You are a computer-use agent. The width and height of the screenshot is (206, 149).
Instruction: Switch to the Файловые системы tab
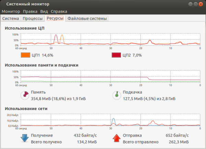[87, 19]
